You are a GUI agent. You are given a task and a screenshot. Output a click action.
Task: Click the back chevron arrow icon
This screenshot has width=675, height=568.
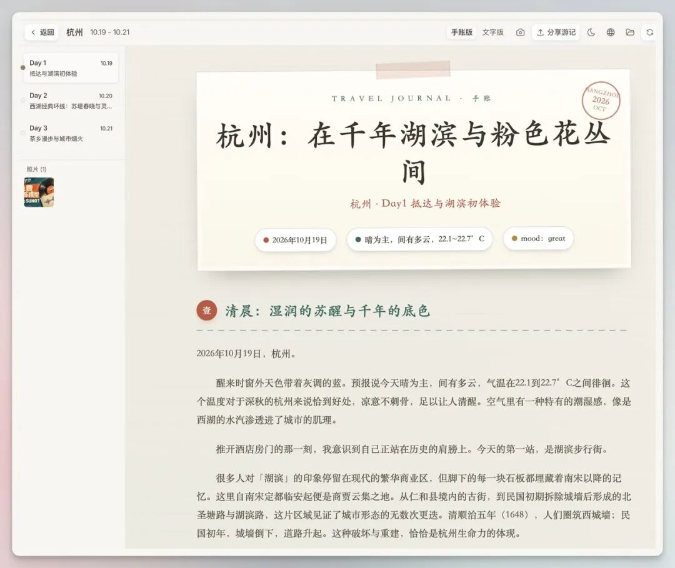33,32
